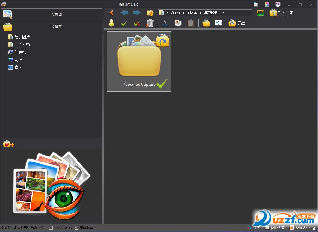The height and width of the screenshot is (232, 318).
Task: Click the rename/properties card icon
Action: click(218, 23)
